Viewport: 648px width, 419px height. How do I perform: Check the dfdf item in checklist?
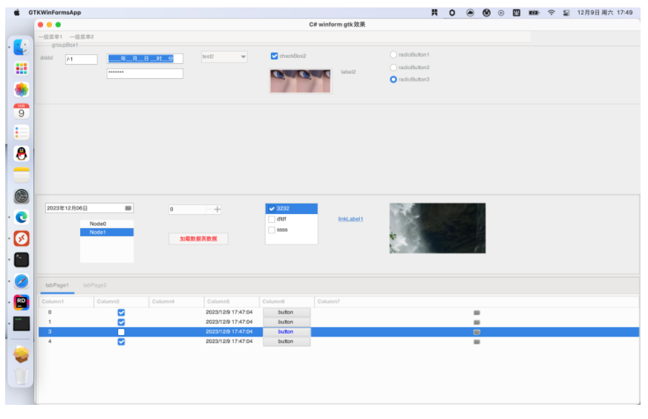[x=272, y=219]
